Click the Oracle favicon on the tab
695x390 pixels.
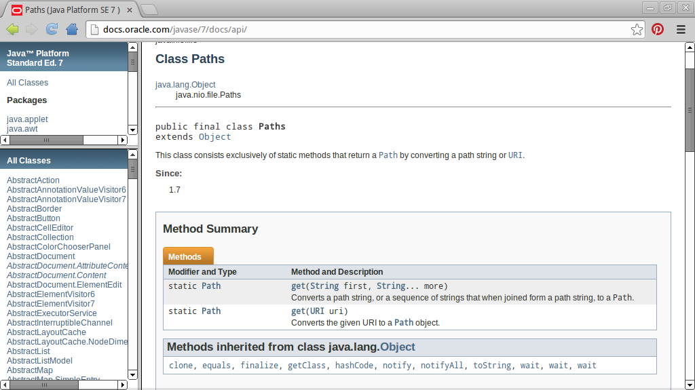[x=17, y=9]
